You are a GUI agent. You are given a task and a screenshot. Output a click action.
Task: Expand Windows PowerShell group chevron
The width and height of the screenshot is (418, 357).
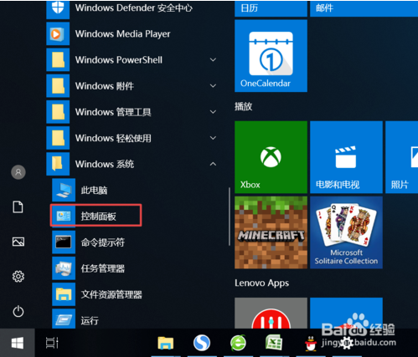(213, 59)
